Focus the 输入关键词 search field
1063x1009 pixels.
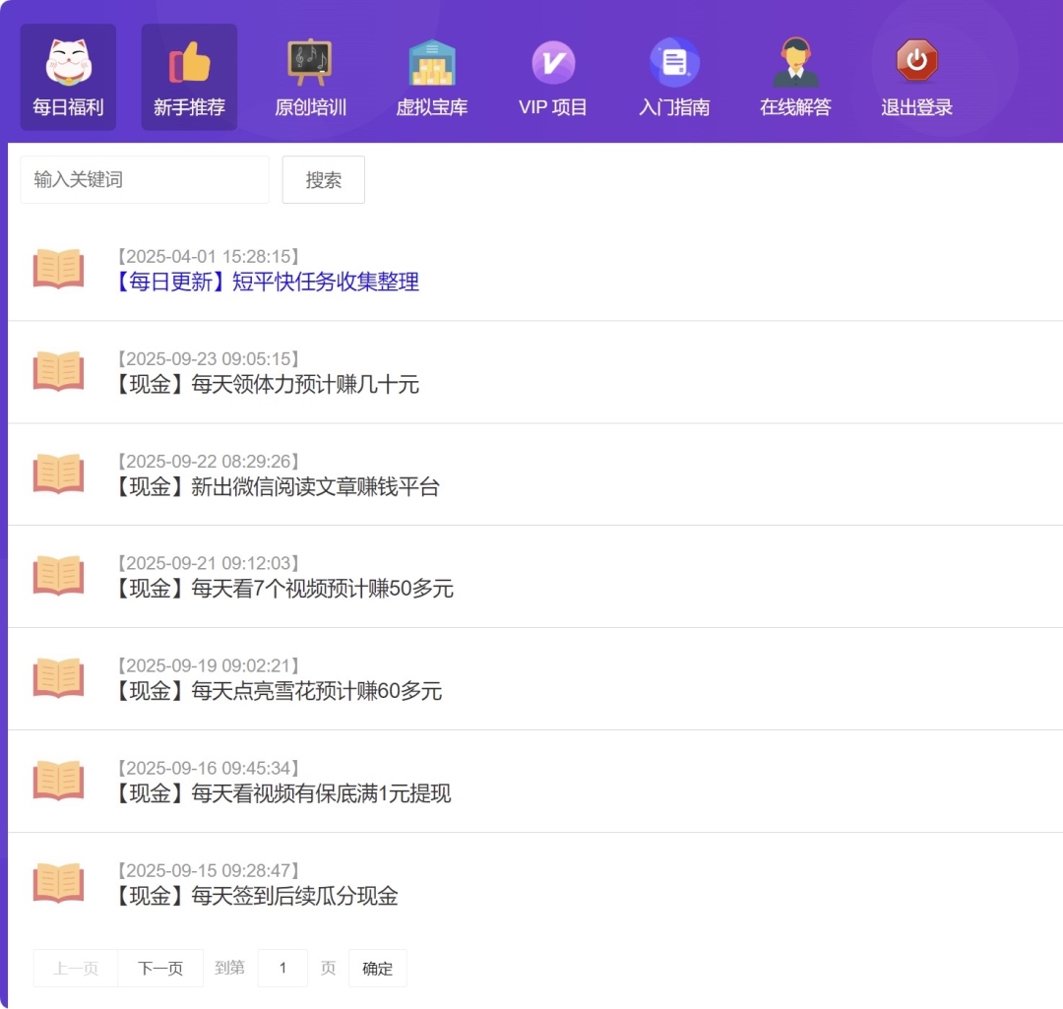(145, 180)
